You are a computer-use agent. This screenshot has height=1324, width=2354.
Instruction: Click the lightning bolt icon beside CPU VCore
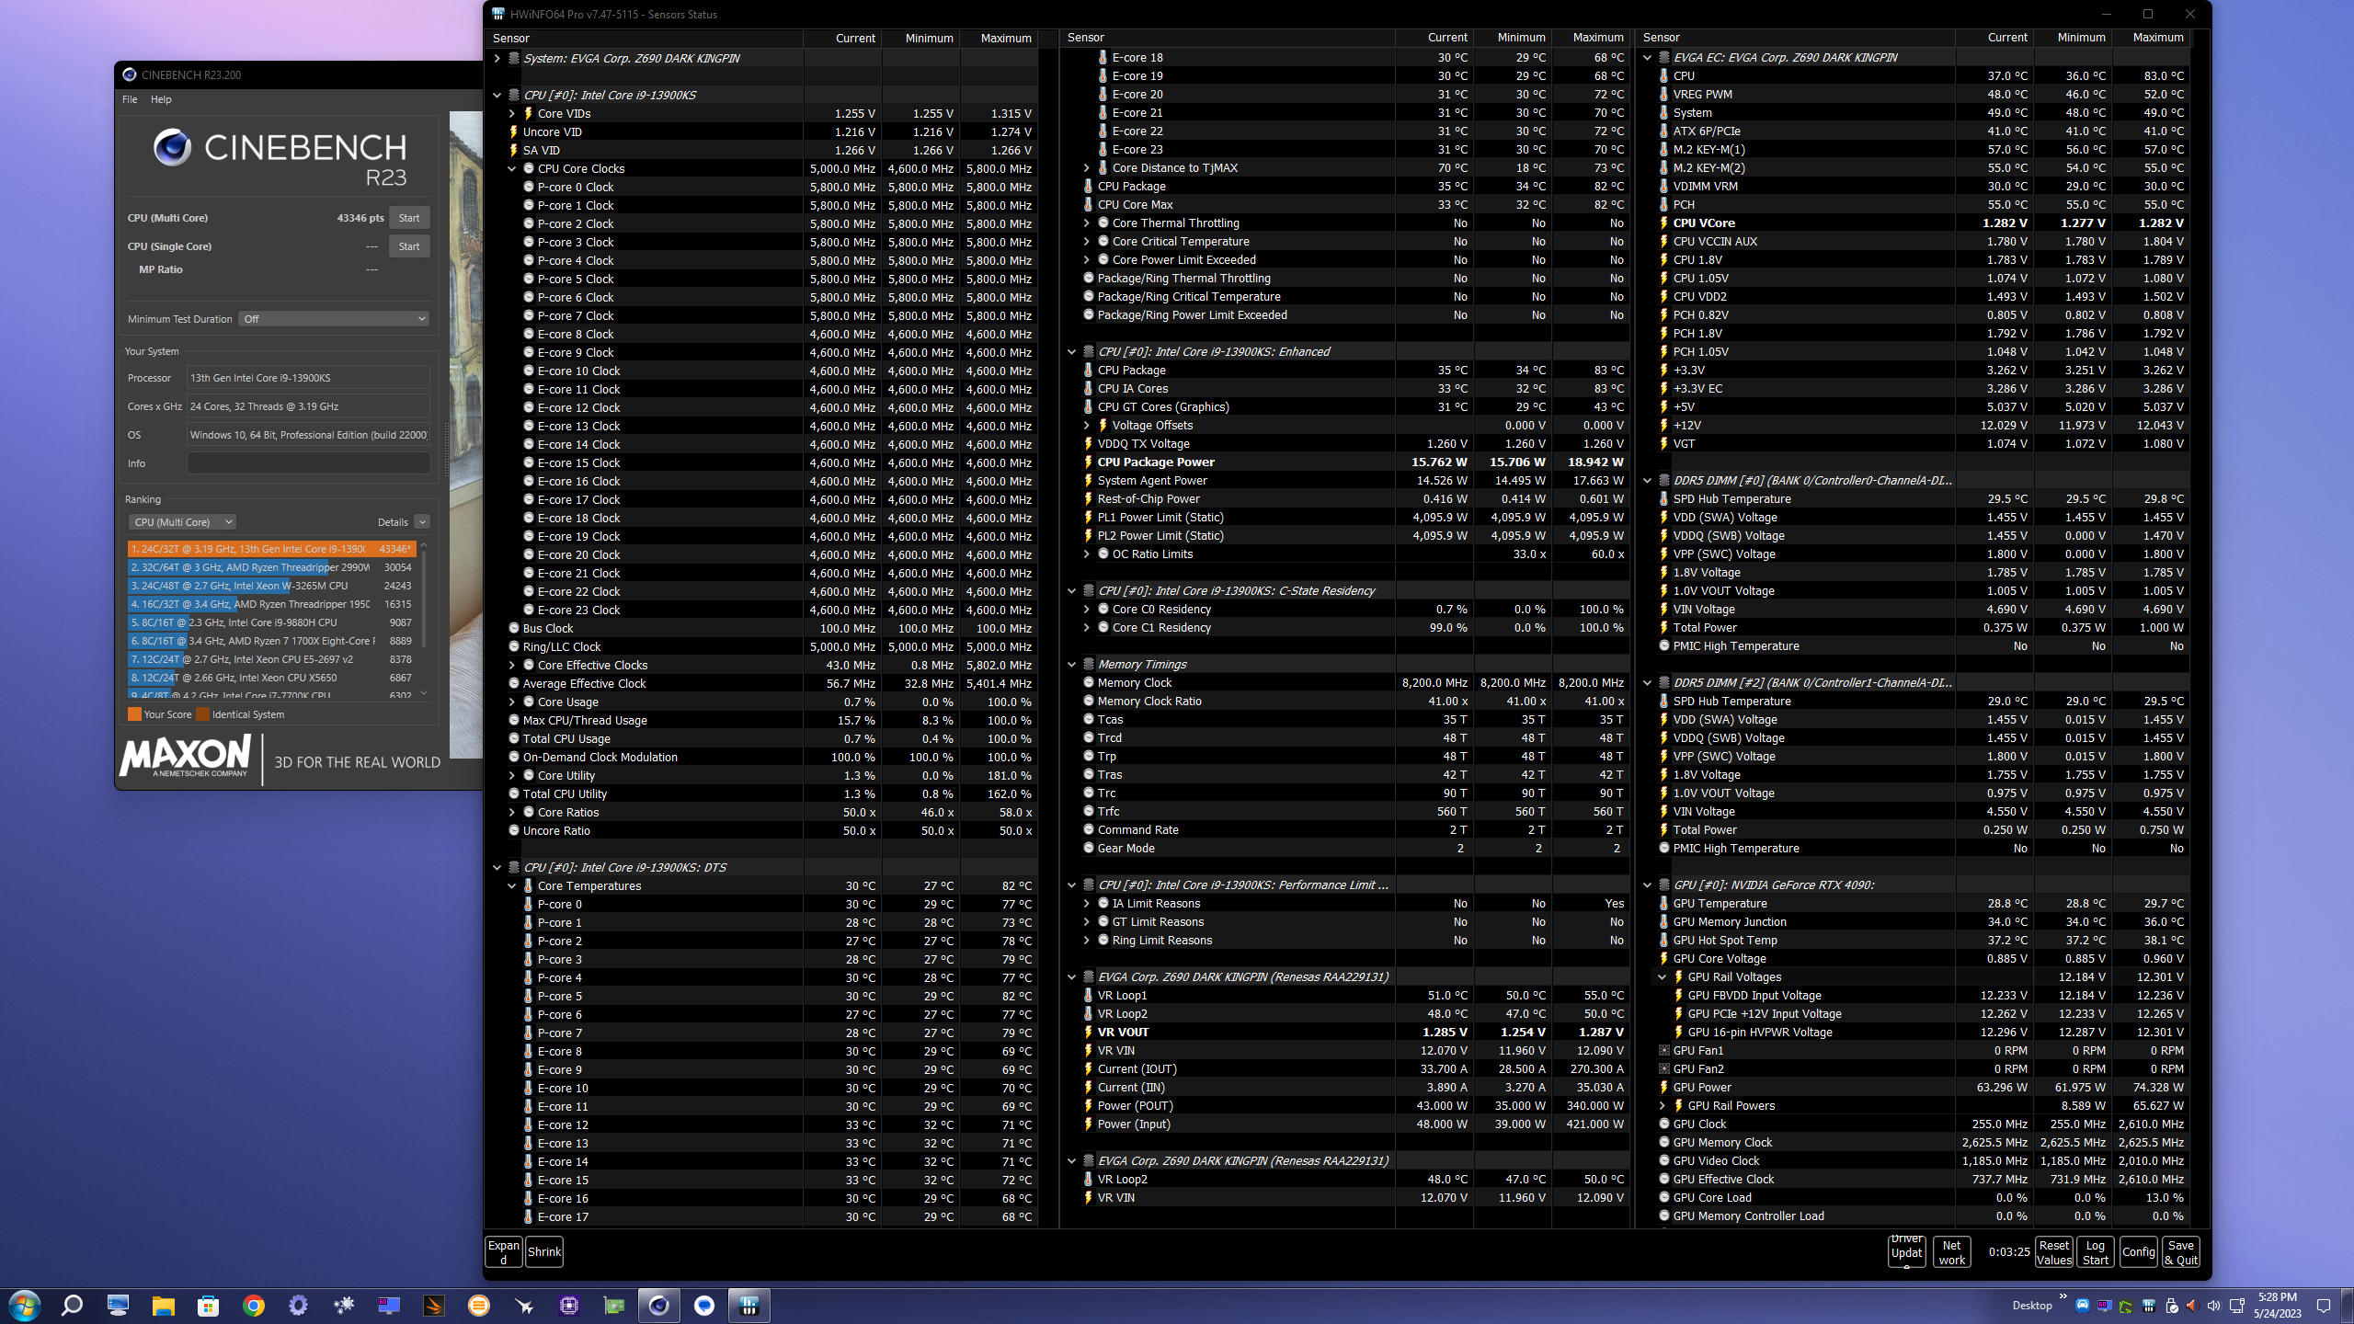(1664, 223)
